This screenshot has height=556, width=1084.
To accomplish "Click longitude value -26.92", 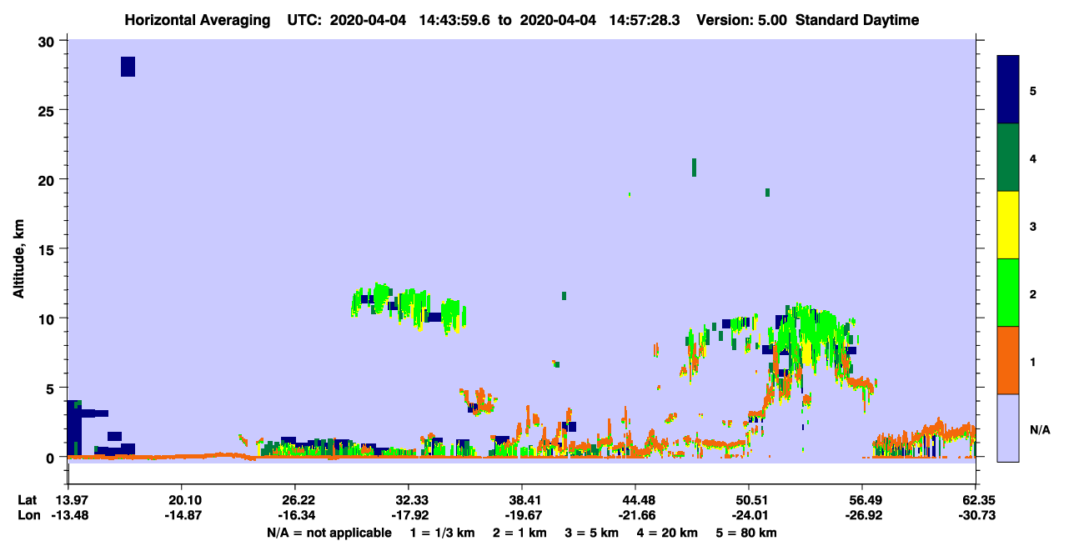I will point(862,516).
